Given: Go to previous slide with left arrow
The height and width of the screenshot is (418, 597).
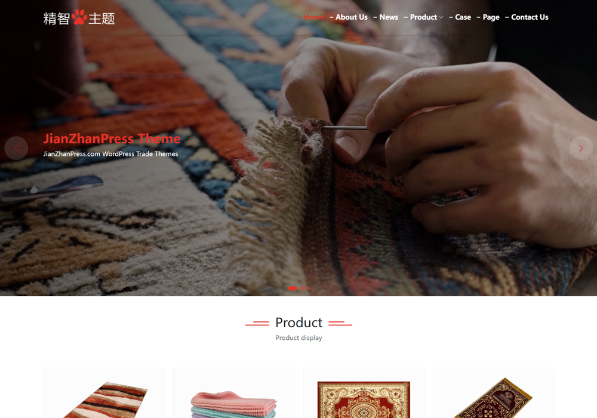Looking at the screenshot, I should click(x=16, y=148).
